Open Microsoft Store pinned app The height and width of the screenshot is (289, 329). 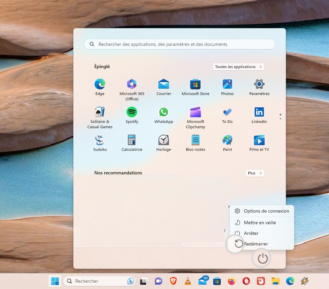tap(195, 87)
